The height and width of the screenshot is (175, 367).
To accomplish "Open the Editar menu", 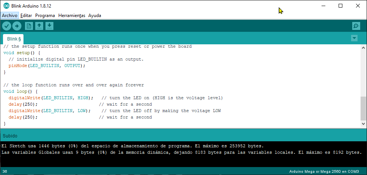I will [26, 16].
